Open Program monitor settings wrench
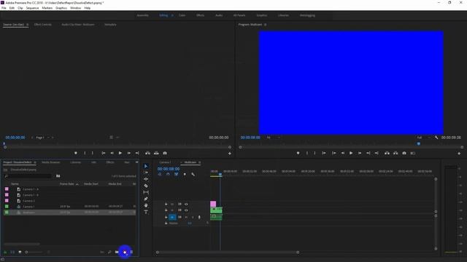This screenshot has height=262, width=467. pyautogui.click(x=436, y=138)
